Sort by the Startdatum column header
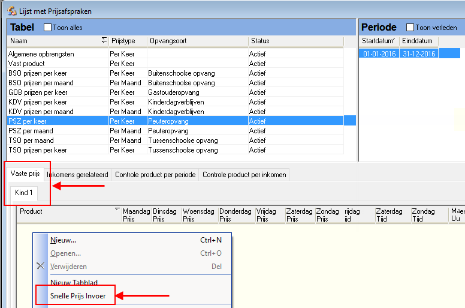 379,41
